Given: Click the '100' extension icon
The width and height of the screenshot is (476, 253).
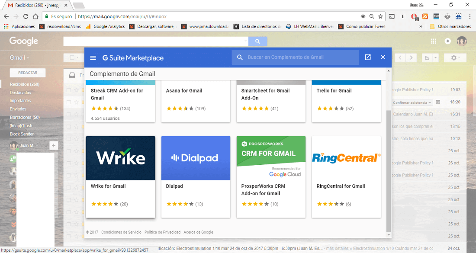Looking at the screenshot, I should pos(436,16).
